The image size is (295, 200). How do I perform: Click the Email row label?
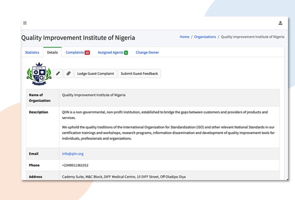33,153
